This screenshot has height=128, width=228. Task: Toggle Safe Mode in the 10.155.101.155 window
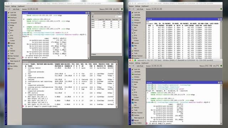[16, 9]
